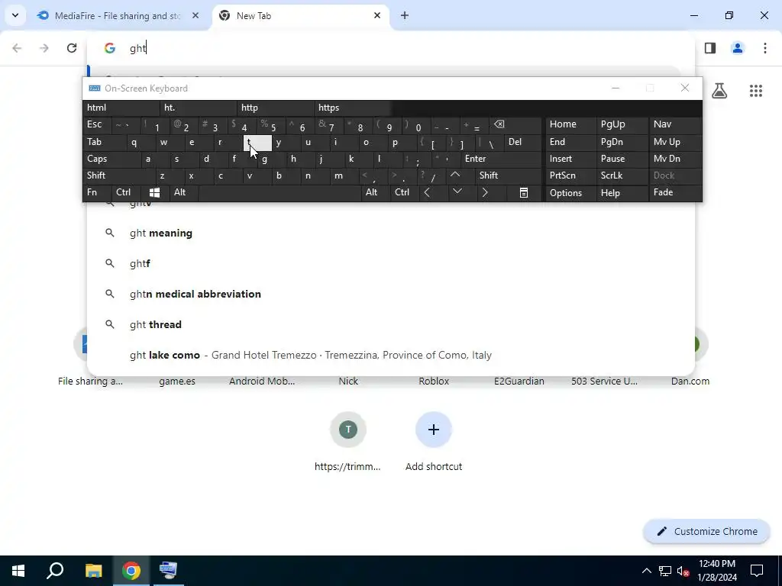Toggle the right Shift key
782x586 pixels.
click(x=508, y=175)
